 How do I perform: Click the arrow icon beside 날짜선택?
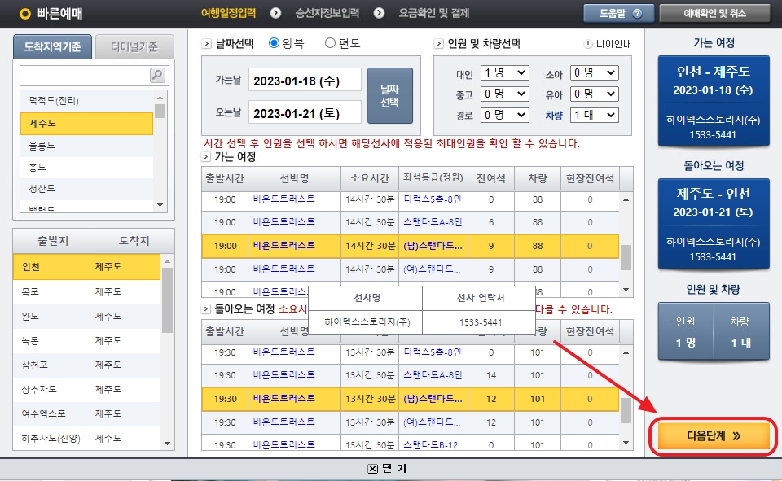point(206,44)
